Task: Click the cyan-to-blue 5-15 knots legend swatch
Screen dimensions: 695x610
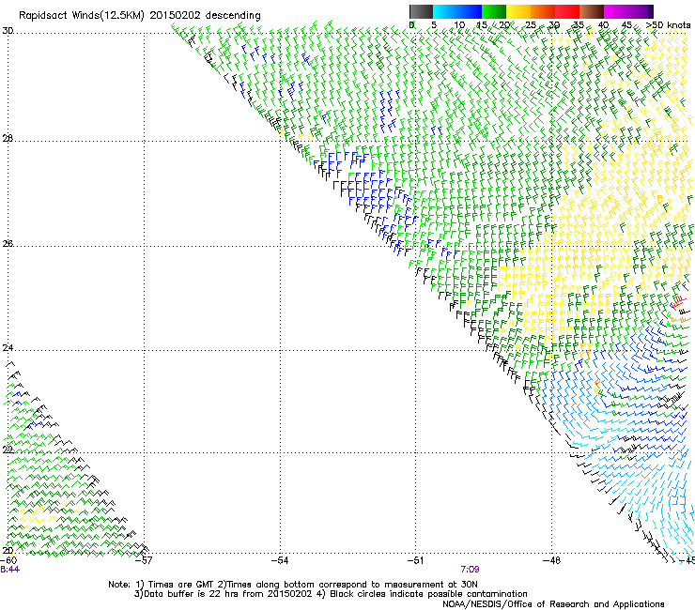Action: coord(457,11)
